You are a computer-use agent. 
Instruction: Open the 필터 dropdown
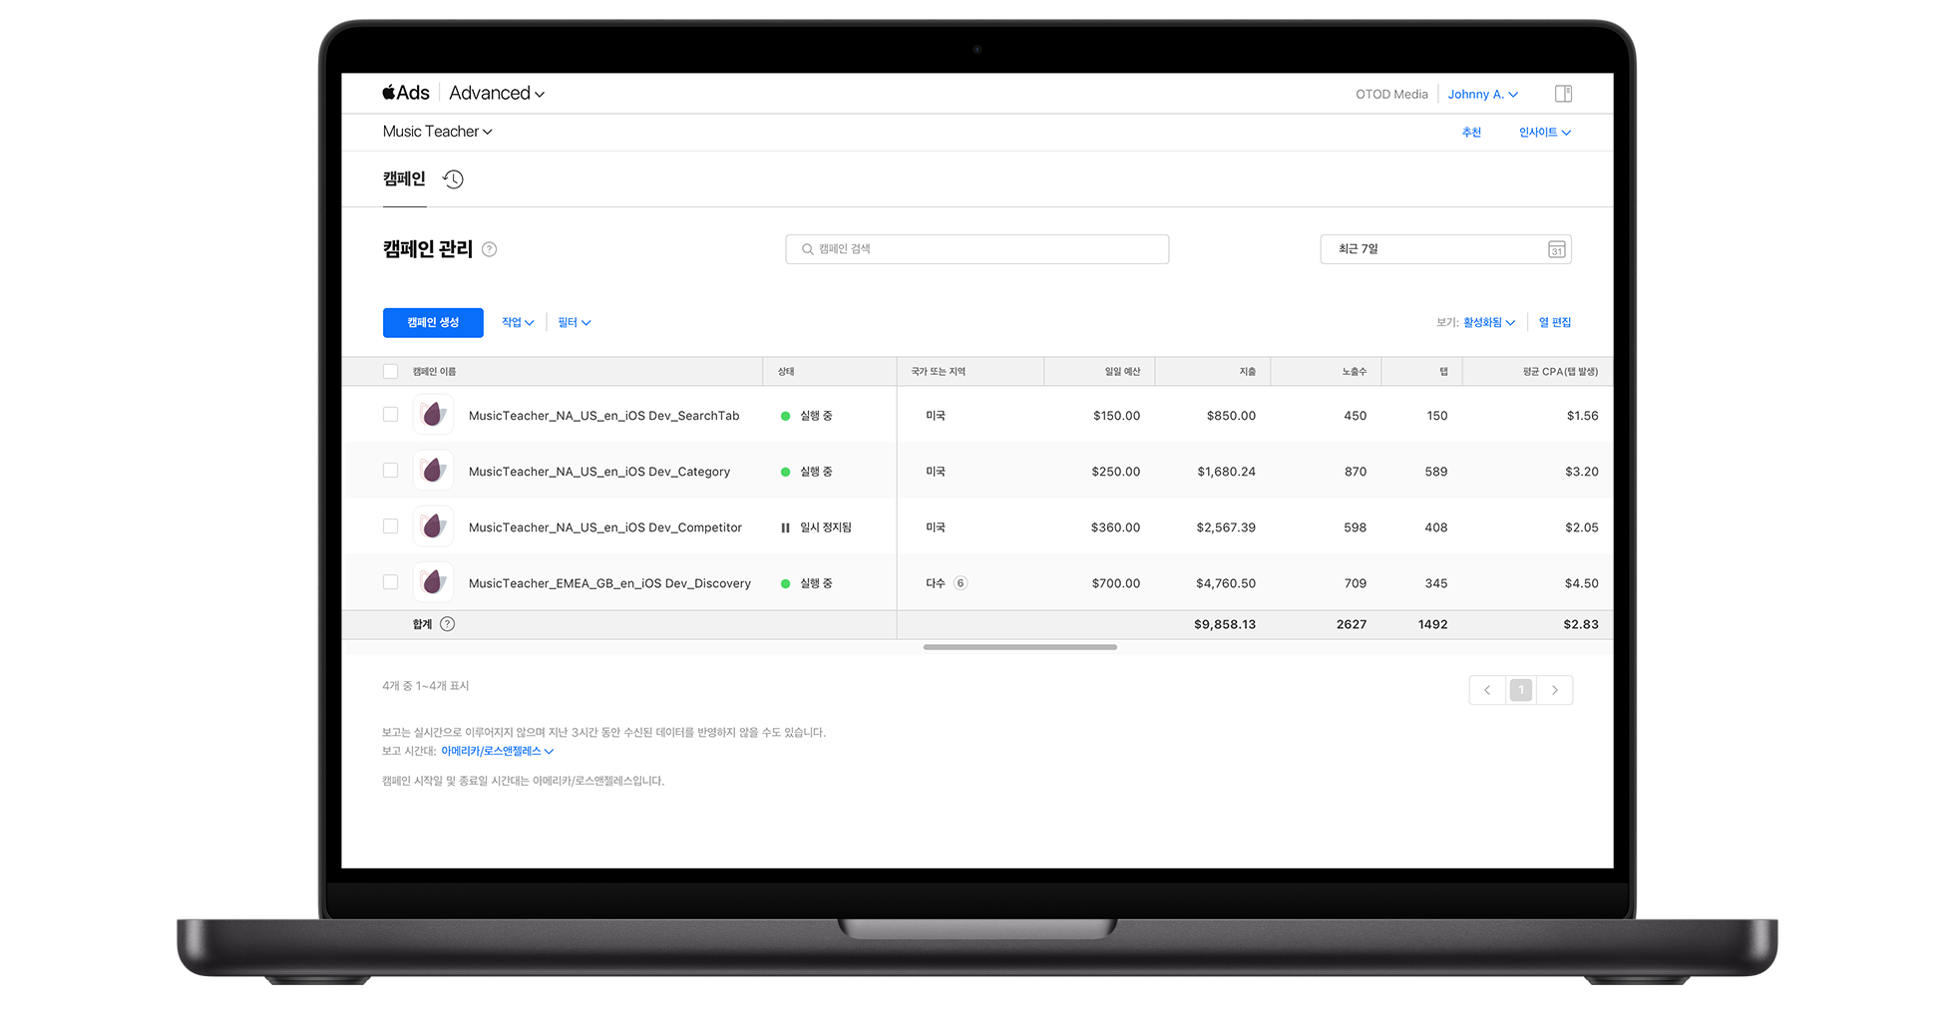(x=574, y=322)
